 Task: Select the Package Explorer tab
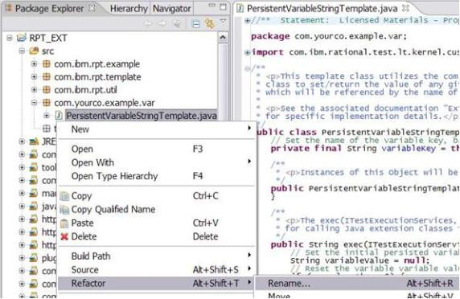(49, 9)
